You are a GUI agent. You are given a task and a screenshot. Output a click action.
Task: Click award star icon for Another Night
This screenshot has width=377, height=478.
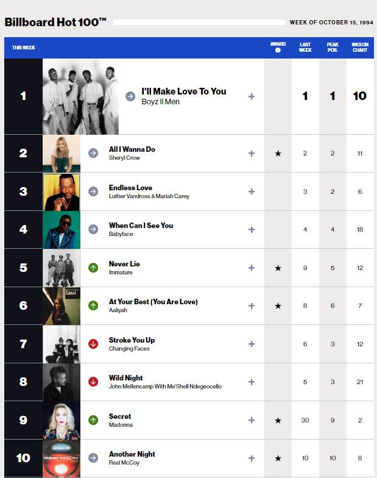[278, 458]
